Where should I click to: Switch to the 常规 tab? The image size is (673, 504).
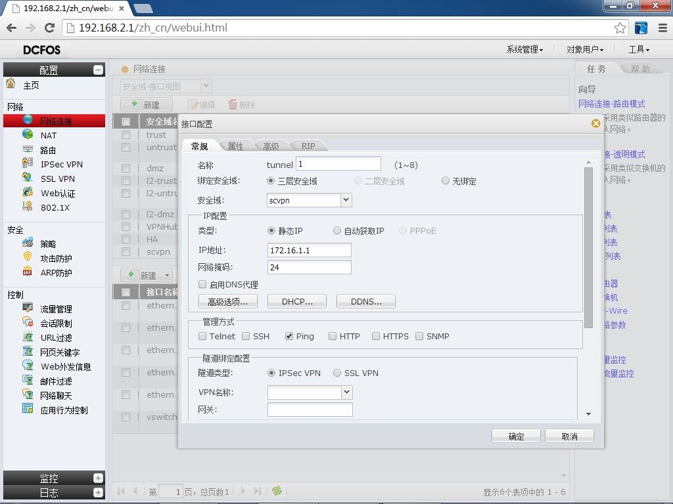pos(200,146)
